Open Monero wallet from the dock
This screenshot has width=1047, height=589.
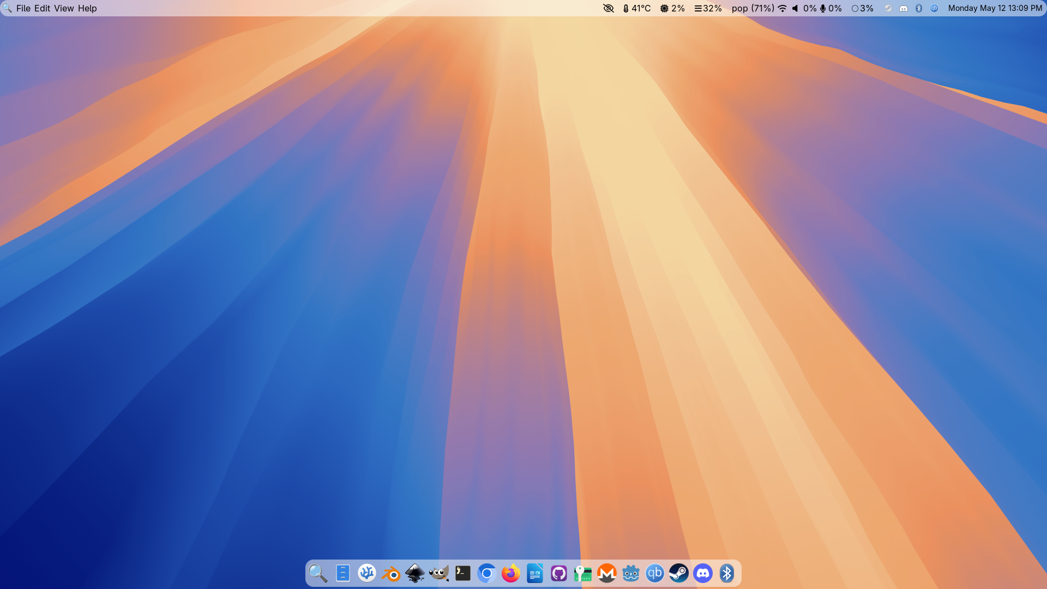click(x=607, y=573)
